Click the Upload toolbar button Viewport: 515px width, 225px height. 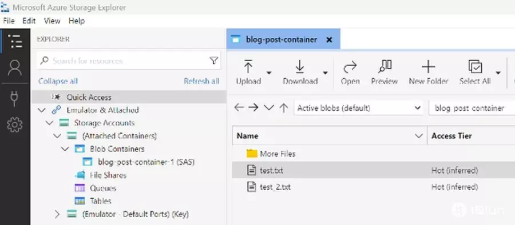[x=248, y=72]
